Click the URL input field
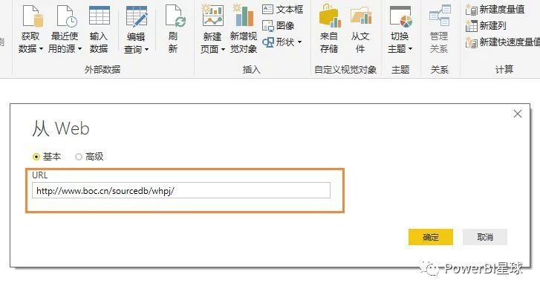This screenshot has height=292, width=540. coord(181,190)
